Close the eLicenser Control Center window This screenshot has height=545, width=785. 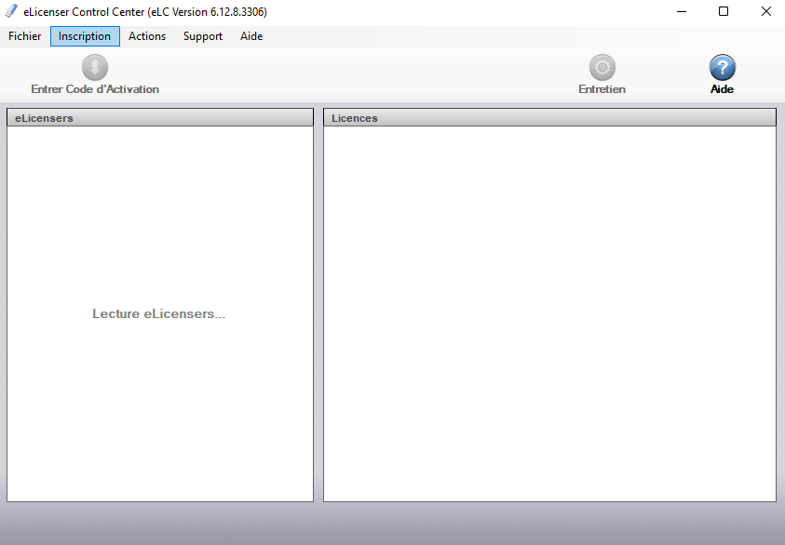[x=766, y=11]
